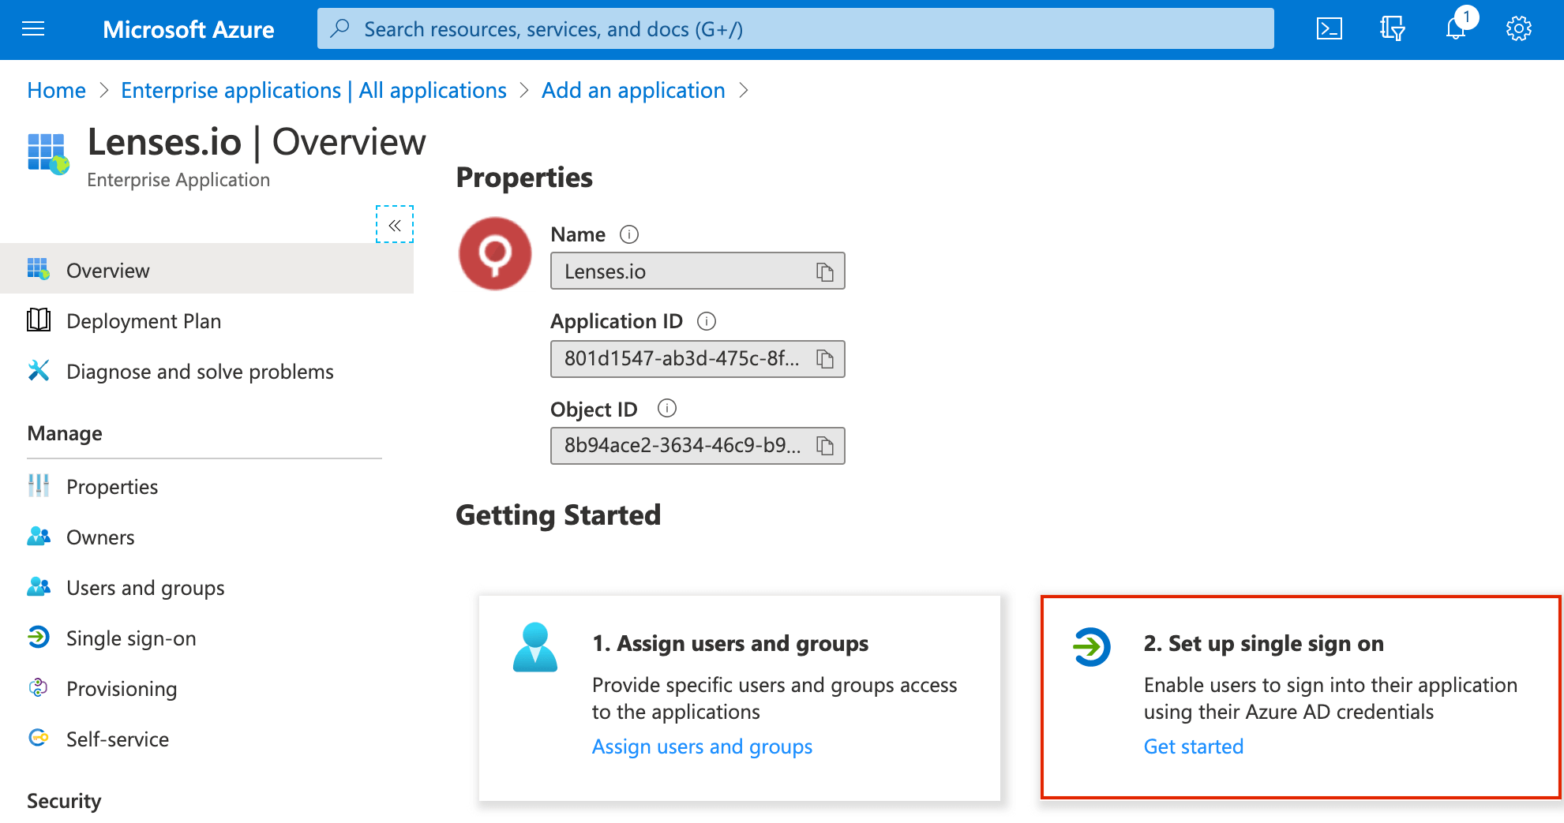Open Deployment Plan from the menu
This screenshot has width=1564, height=823.
click(144, 321)
